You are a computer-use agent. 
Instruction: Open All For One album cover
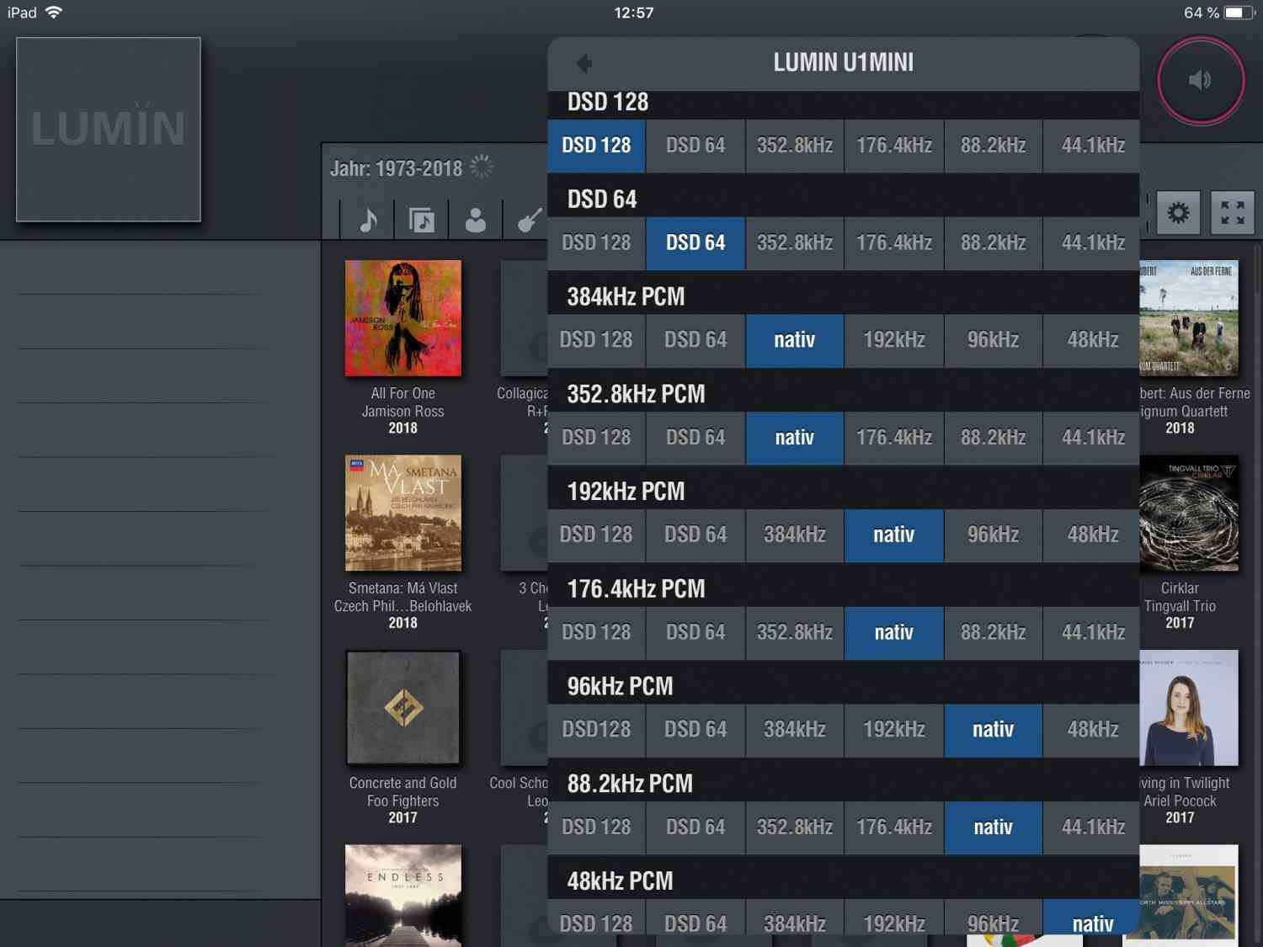(x=403, y=318)
